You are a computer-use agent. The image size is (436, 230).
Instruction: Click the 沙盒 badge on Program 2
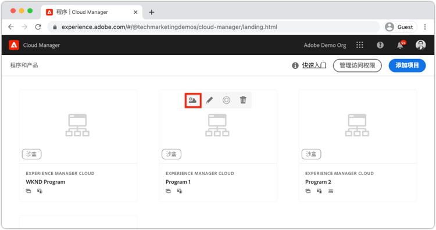tap(312, 154)
